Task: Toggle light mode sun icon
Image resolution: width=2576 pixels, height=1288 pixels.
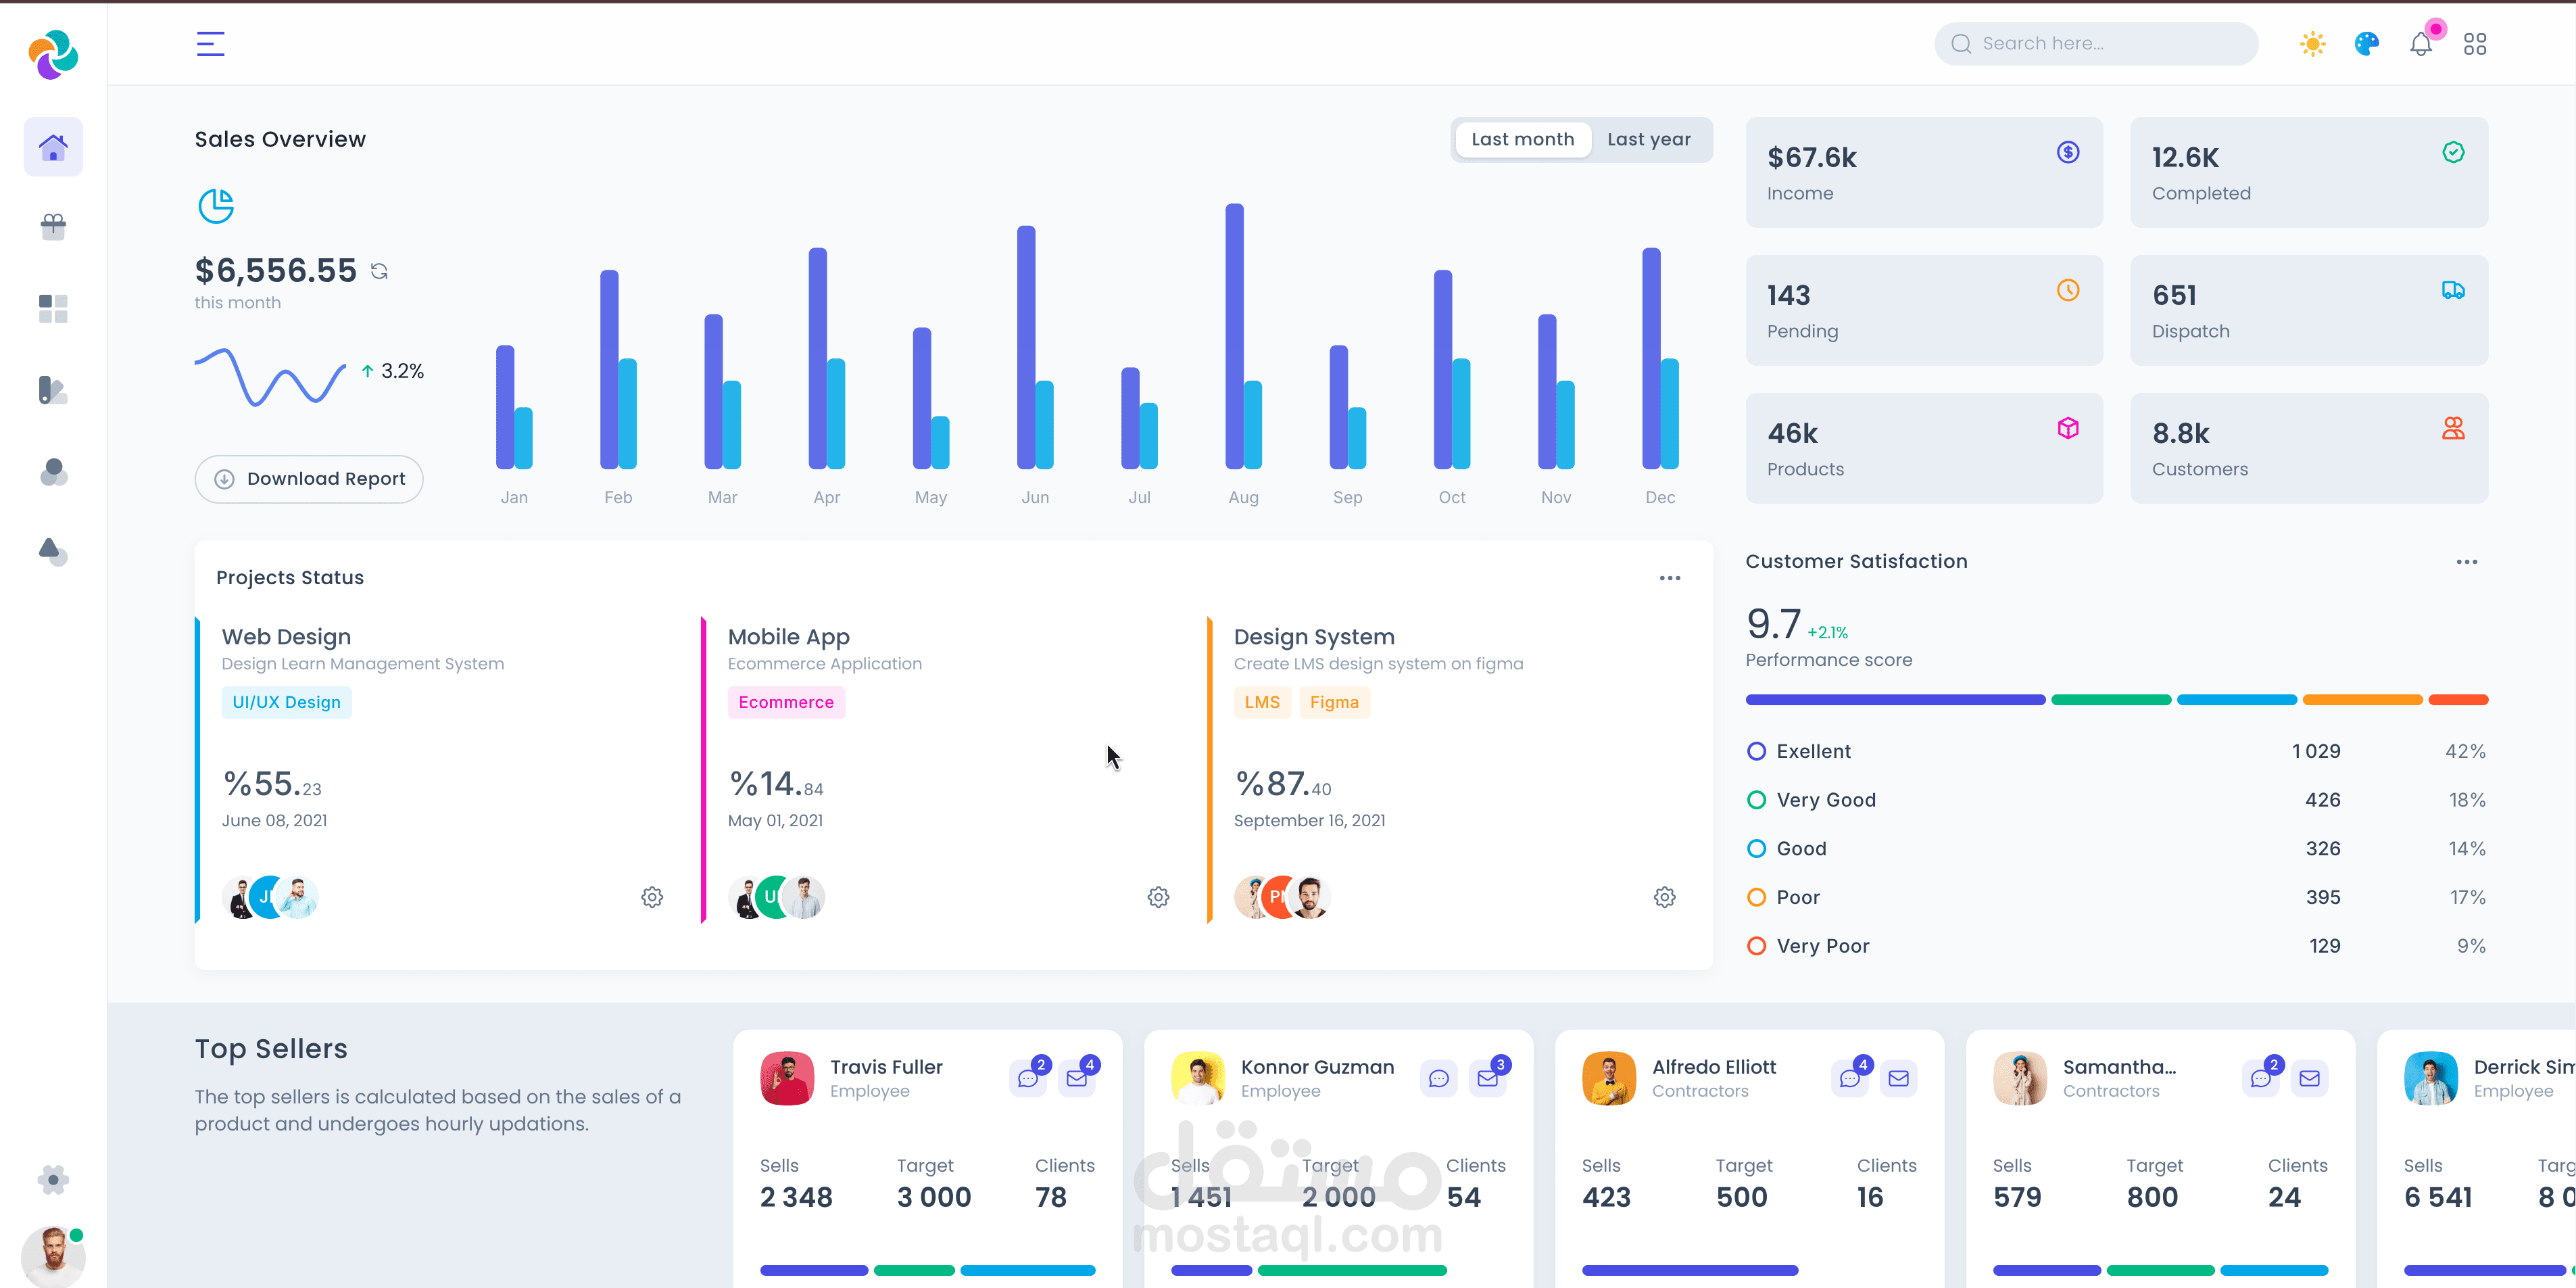Action: [x=2312, y=44]
